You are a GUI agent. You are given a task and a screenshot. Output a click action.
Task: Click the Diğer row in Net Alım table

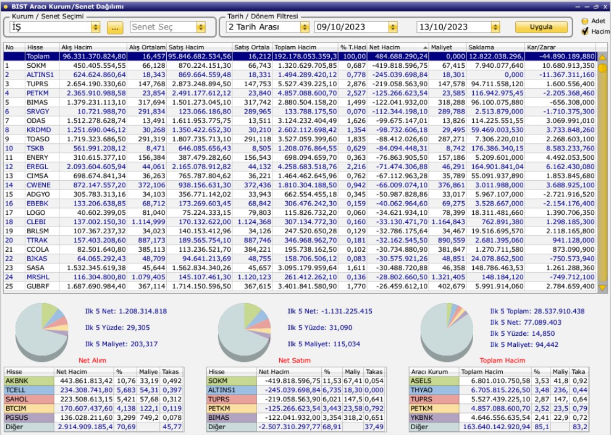coord(94,427)
